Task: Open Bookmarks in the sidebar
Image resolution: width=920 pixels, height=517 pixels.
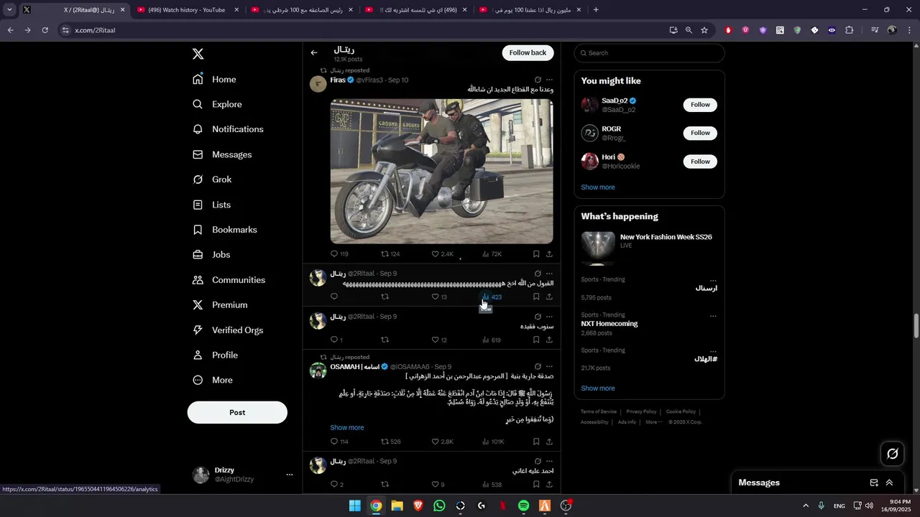Action: [x=224, y=230]
